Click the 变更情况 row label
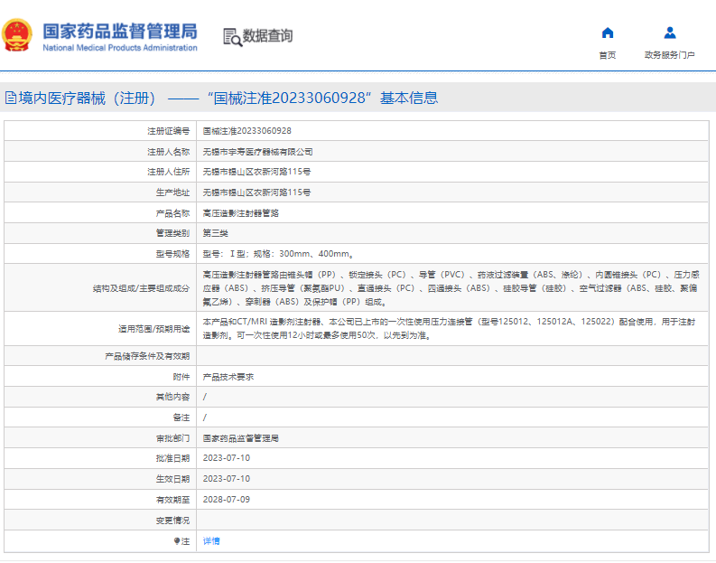 [x=172, y=521]
